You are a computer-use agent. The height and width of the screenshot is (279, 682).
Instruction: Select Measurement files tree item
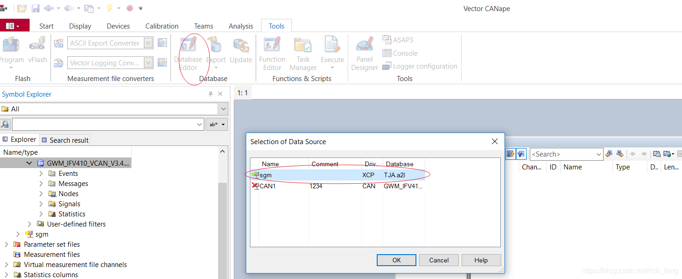tap(52, 255)
